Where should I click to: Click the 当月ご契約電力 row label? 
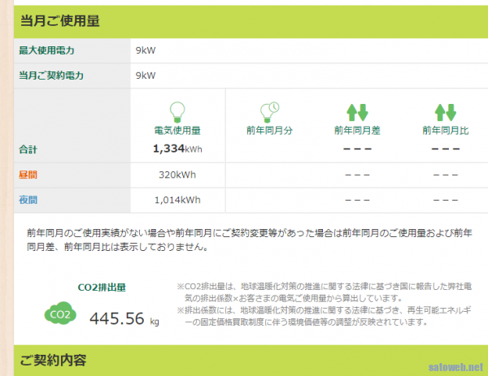[51, 76]
